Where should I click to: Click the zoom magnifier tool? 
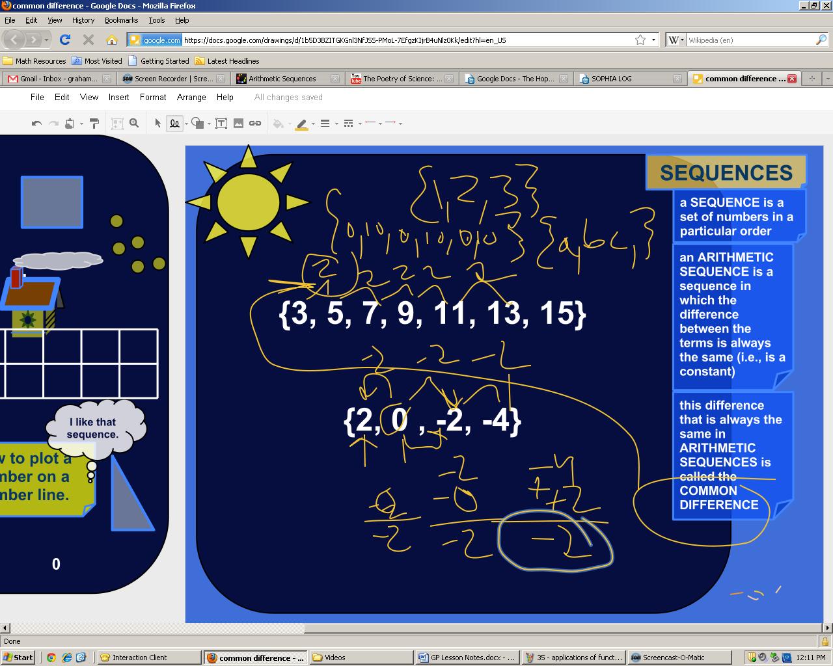pyautogui.click(x=134, y=123)
